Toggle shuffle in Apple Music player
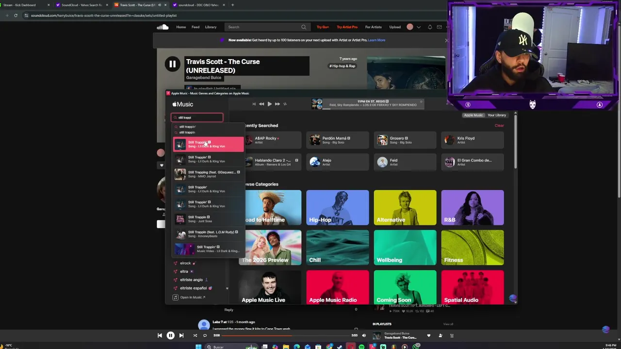The width and height of the screenshot is (621, 349). (254, 104)
